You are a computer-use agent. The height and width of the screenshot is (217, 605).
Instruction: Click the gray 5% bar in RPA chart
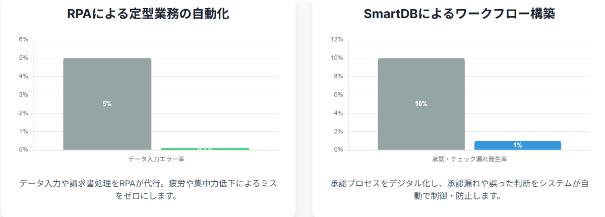[107, 104]
